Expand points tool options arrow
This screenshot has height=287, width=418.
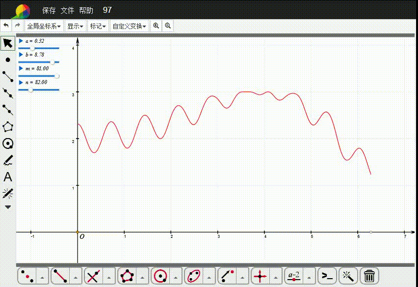click(x=42, y=277)
